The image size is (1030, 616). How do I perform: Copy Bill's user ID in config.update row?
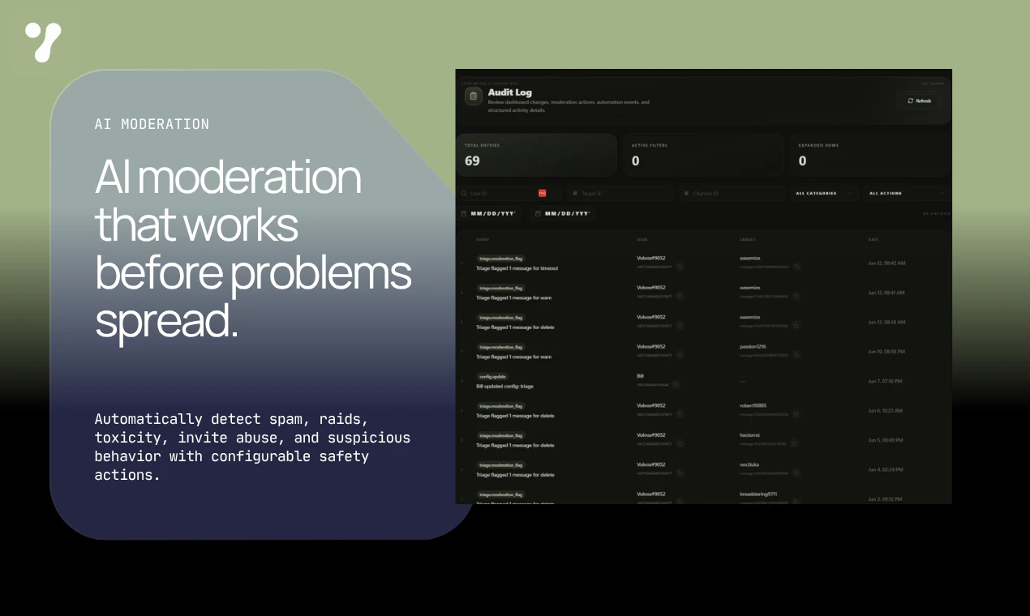(x=676, y=385)
